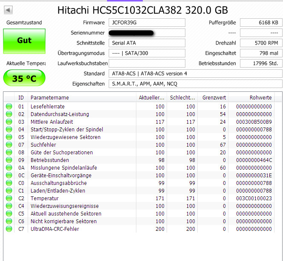Select the UltraDMA-CRC-Fehler parameter name

(x=55, y=229)
